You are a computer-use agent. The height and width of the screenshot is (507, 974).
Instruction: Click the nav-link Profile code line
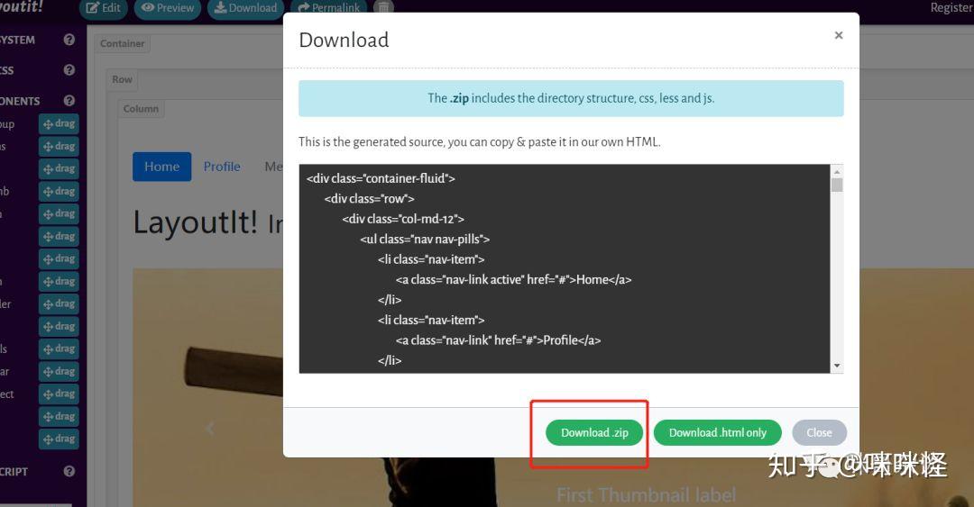click(x=498, y=340)
